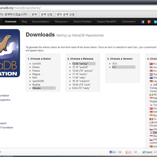Select the Irish flag mirror beside 'HEA'
Image resolution: width=157 pixels, height=157 pixels.
pos(151,95)
